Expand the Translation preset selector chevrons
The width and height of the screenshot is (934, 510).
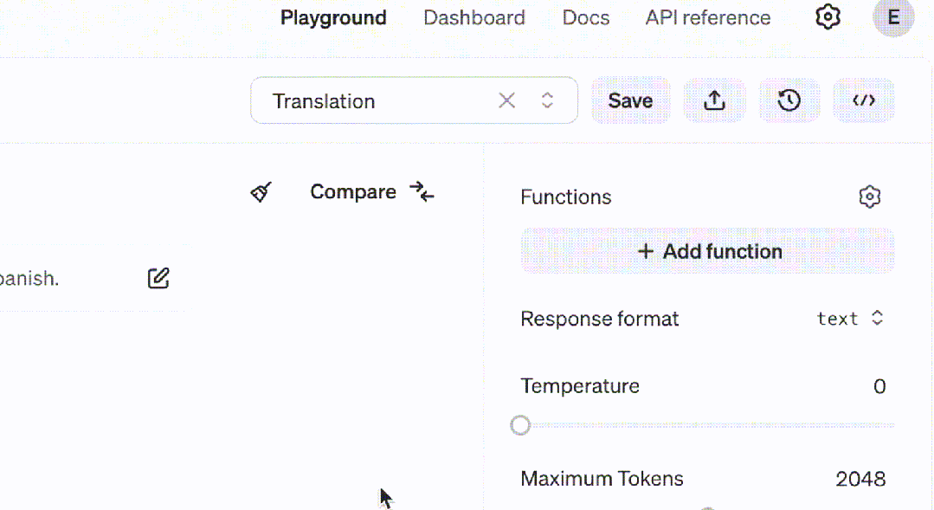tap(547, 100)
